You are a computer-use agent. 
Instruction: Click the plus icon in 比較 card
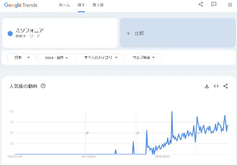point(128,33)
